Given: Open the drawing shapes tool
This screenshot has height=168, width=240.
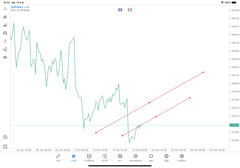Looking at the screenshot, I should pyautogui.click(x=5, y=49).
